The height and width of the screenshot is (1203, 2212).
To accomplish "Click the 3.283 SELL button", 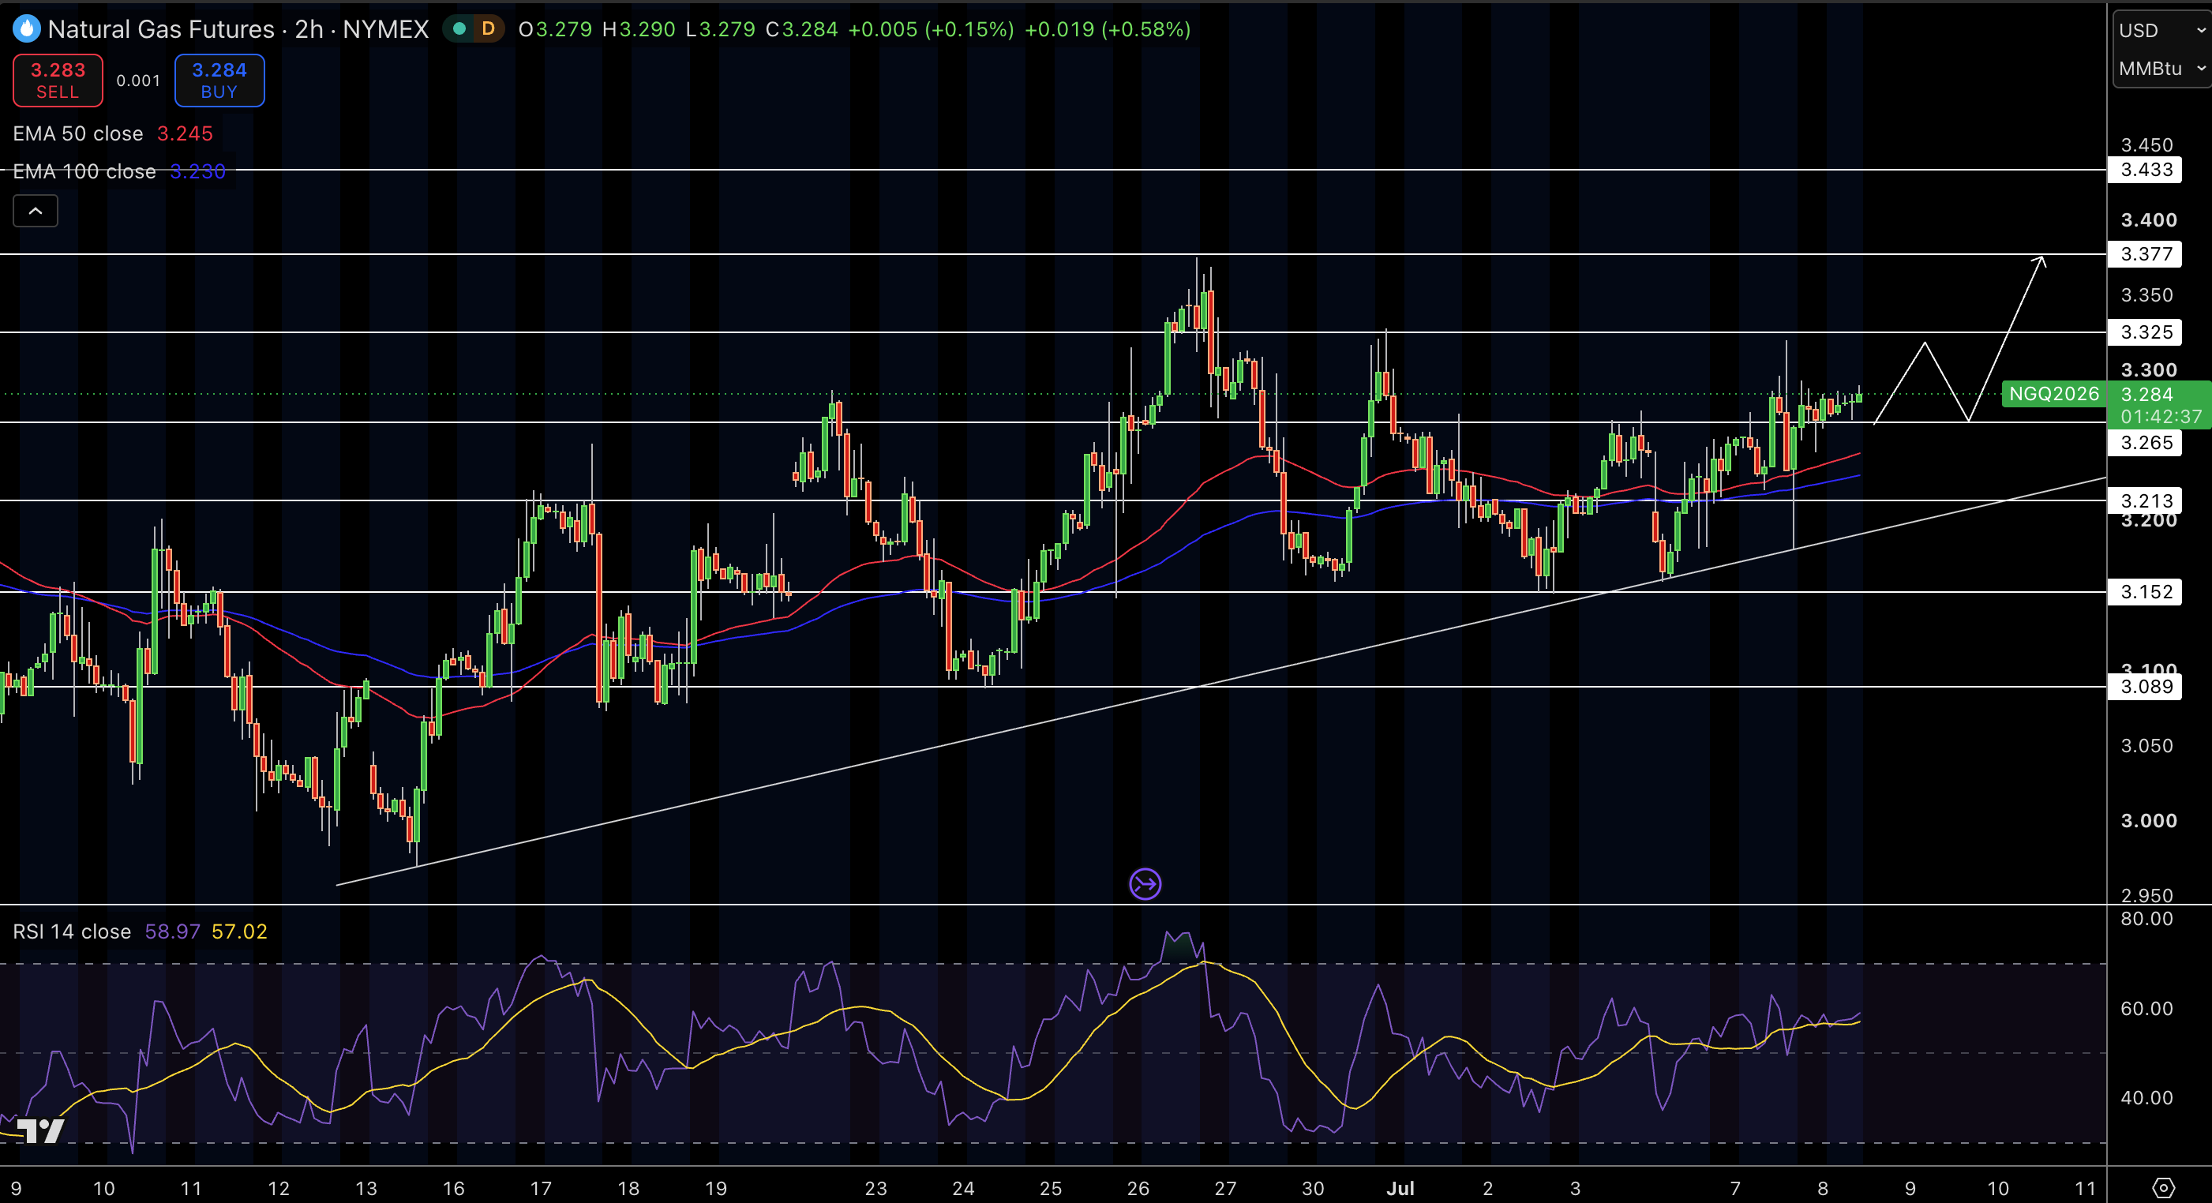I will coord(58,81).
